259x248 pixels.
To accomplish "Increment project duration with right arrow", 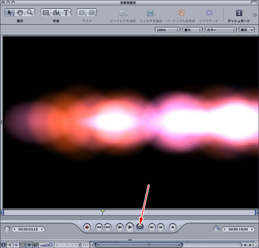I will 252,229.
